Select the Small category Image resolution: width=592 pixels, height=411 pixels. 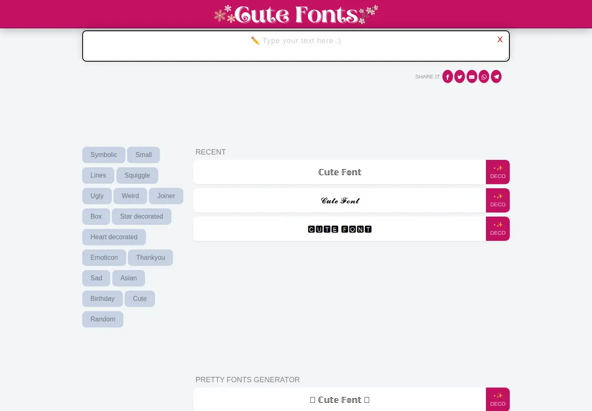click(x=143, y=155)
